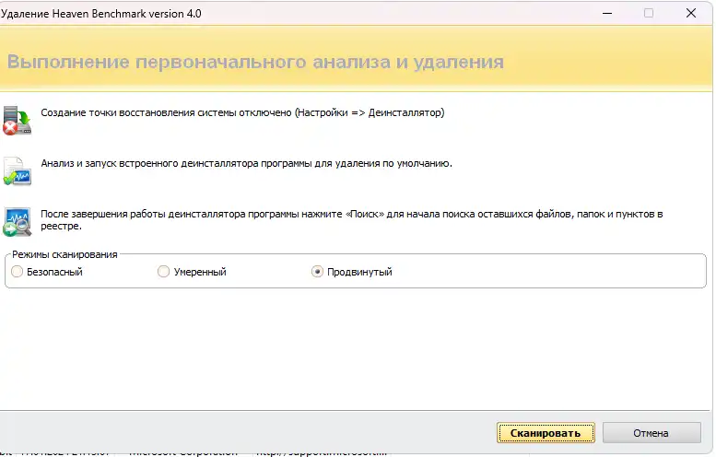
Task: Click the system restore point disabled icon
Action: coord(17,121)
